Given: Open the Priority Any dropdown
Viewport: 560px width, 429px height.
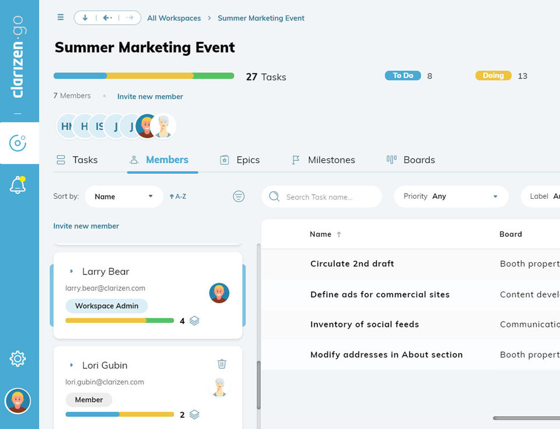Looking at the screenshot, I should tap(451, 196).
